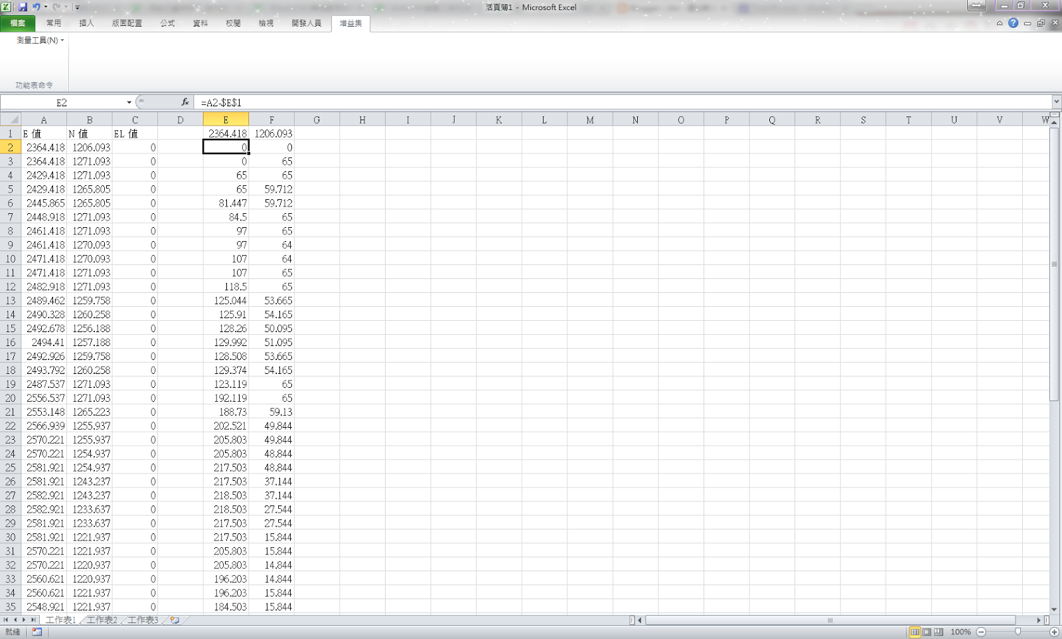Image resolution: width=1062 pixels, height=639 pixels.
Task: Switch to Page Layout view
Action: (927, 632)
